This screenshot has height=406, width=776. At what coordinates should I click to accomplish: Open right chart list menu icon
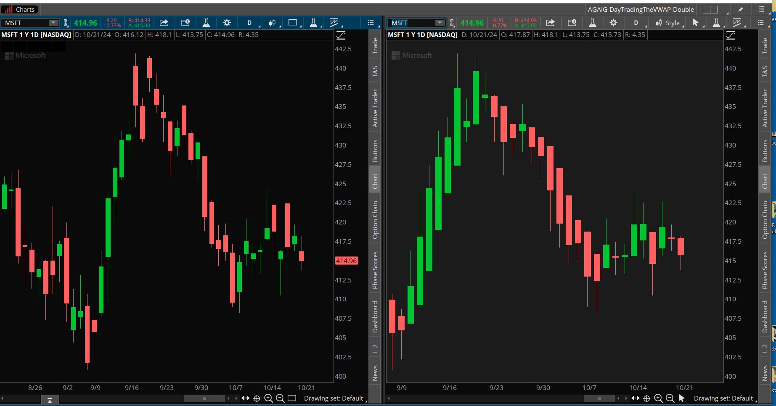point(761,23)
